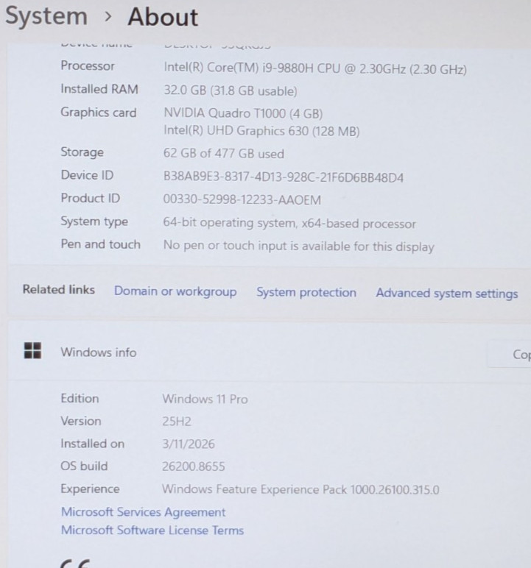
Task: Open System protection link
Action: coord(306,292)
